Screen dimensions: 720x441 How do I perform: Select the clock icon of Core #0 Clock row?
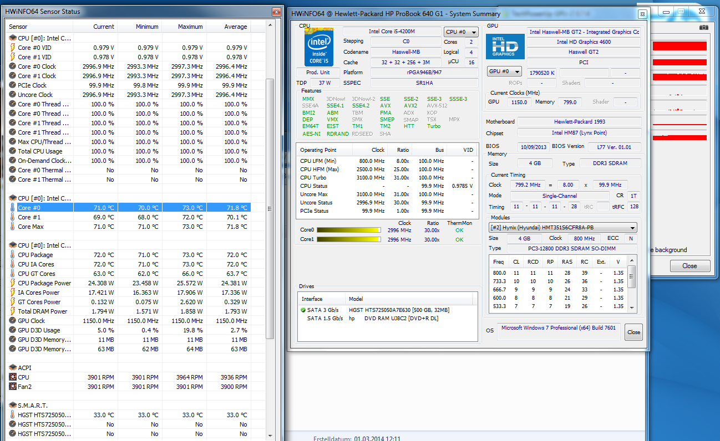tap(13, 66)
